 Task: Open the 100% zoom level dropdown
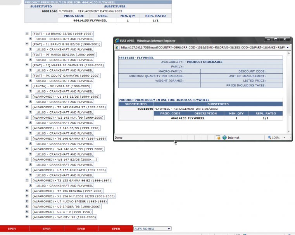pyautogui.click(x=284, y=138)
